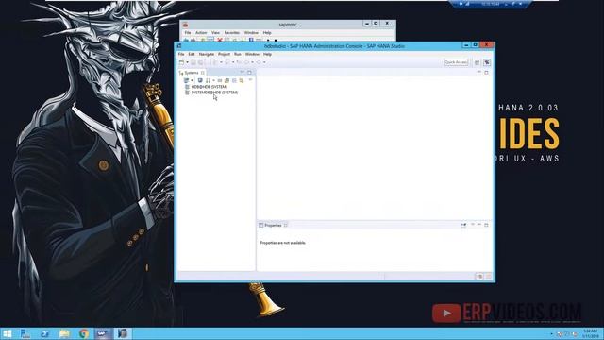The height and width of the screenshot is (340, 604).
Task: Click the SQL console icon in Systems toolbar
Action: [x=220, y=80]
